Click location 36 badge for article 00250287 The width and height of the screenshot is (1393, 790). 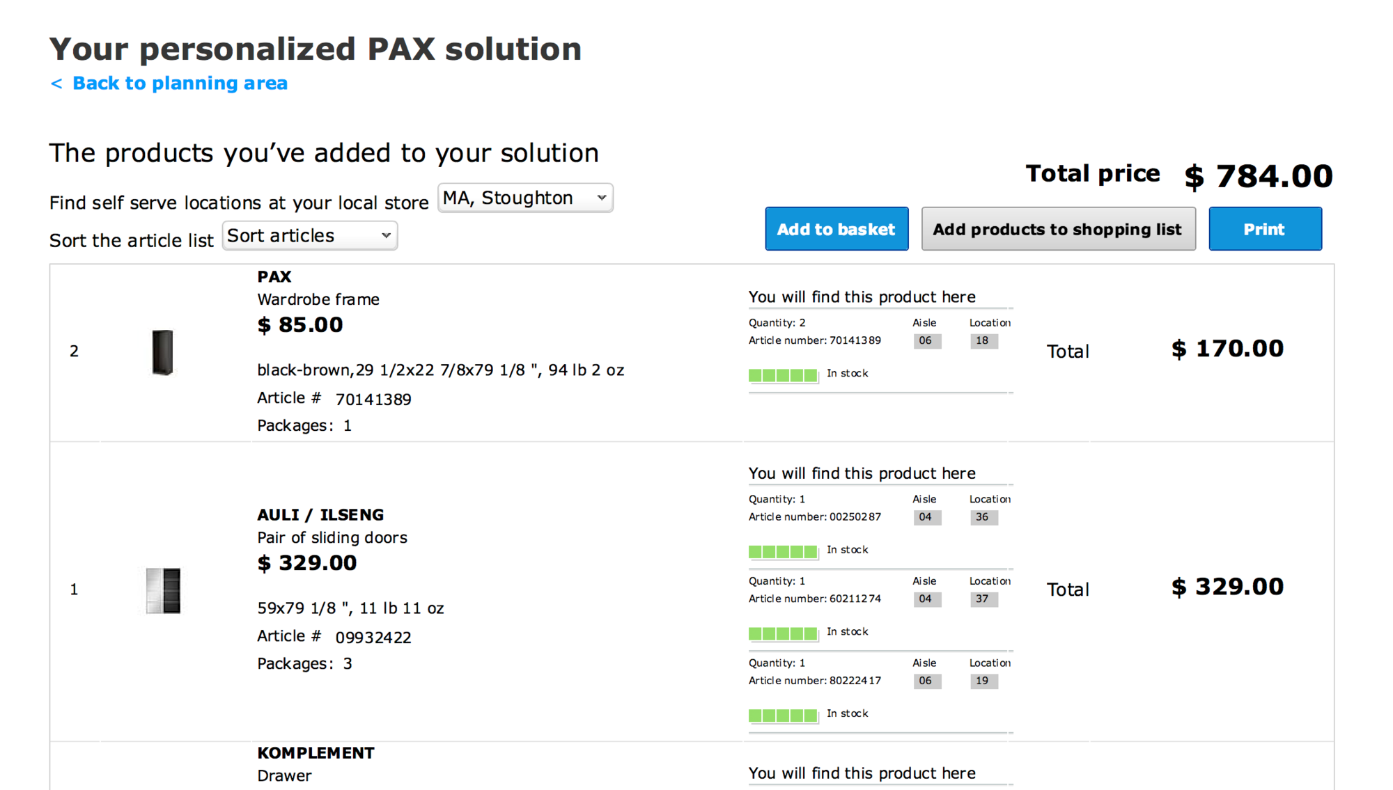click(983, 517)
